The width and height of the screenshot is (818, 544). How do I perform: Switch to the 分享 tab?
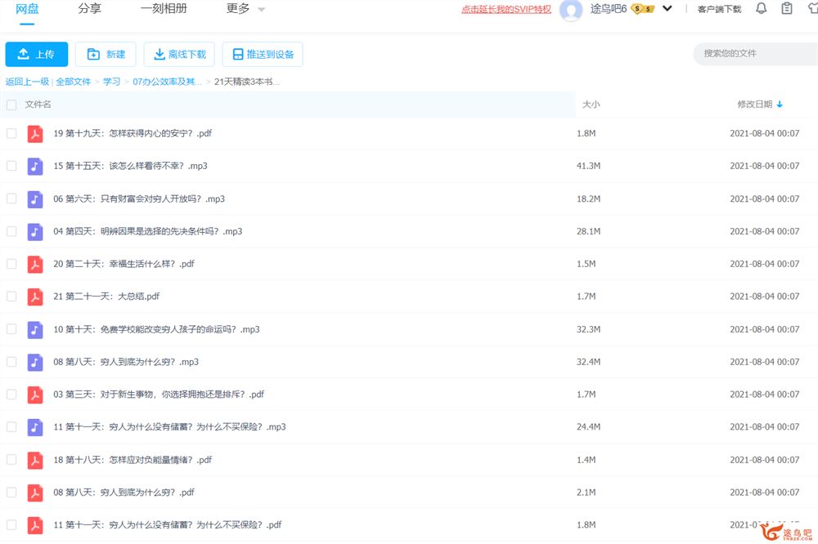coord(90,9)
